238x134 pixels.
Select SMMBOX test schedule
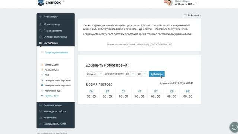(x=52, y=64)
